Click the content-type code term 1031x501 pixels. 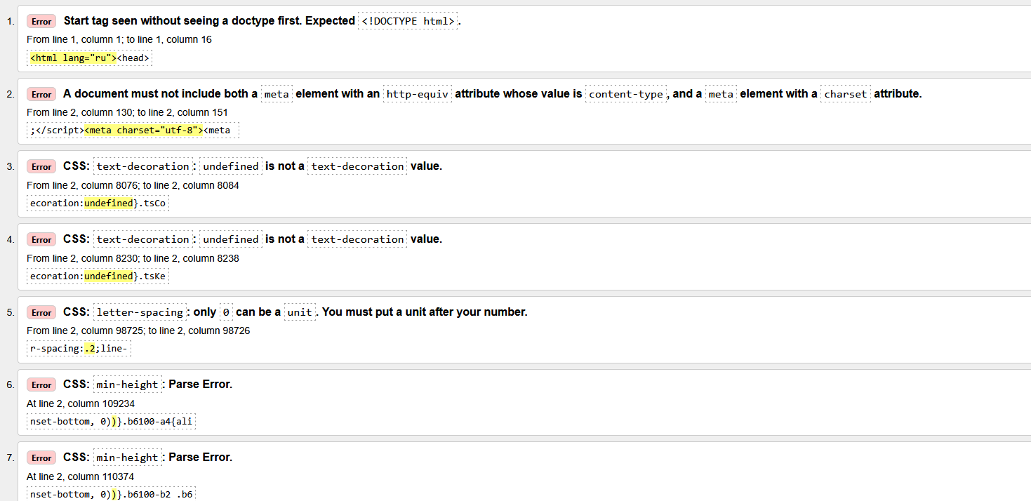coord(625,94)
